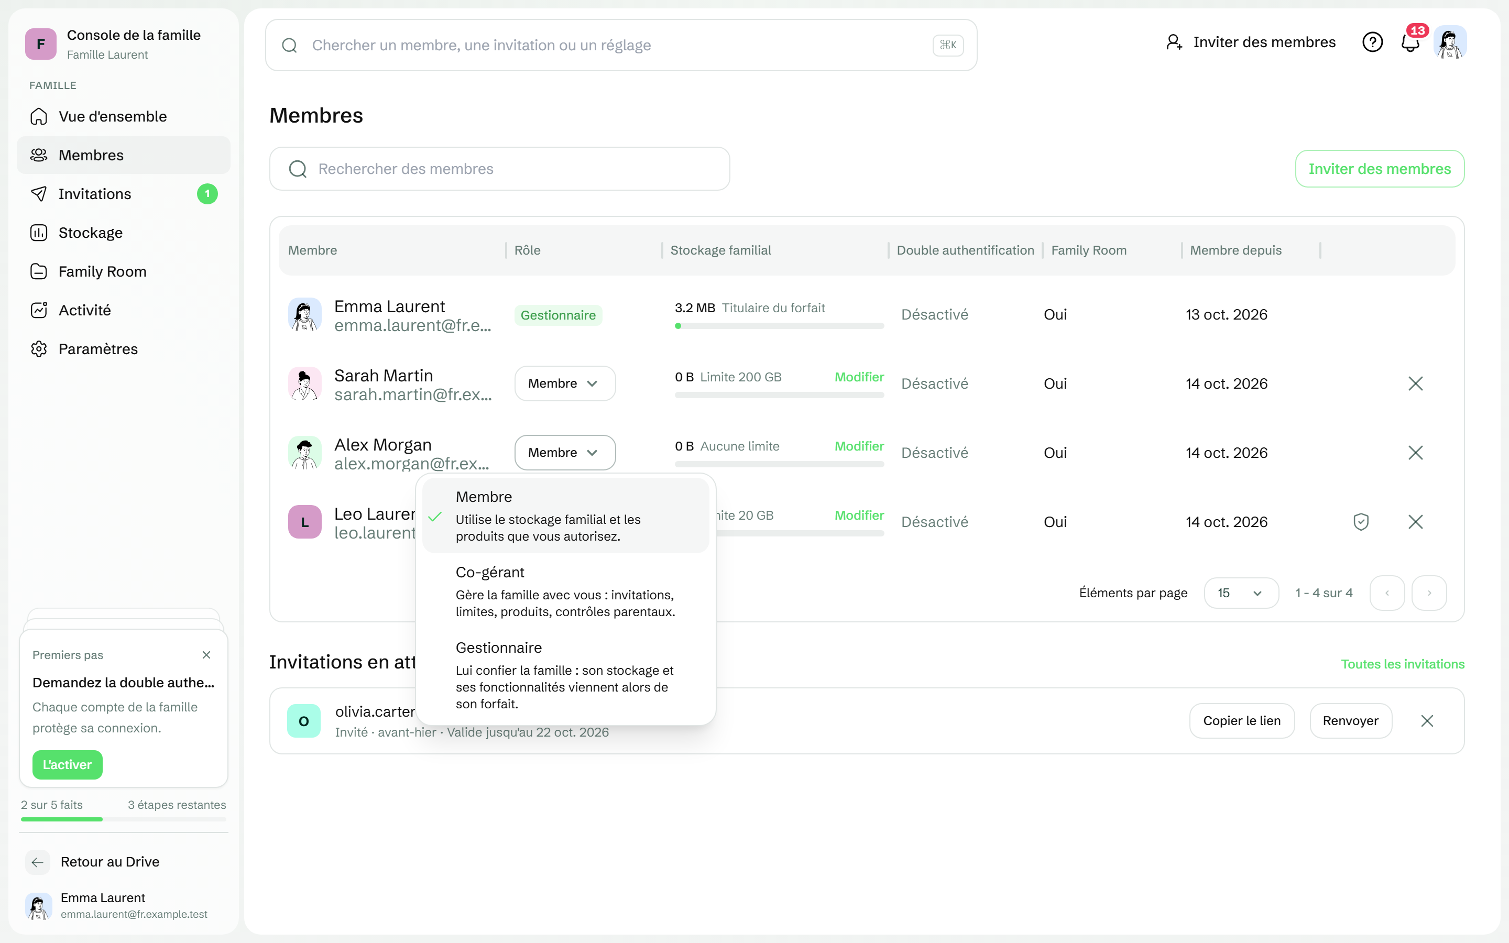Go to Invitations section
The width and height of the screenshot is (1509, 943).
124,194
